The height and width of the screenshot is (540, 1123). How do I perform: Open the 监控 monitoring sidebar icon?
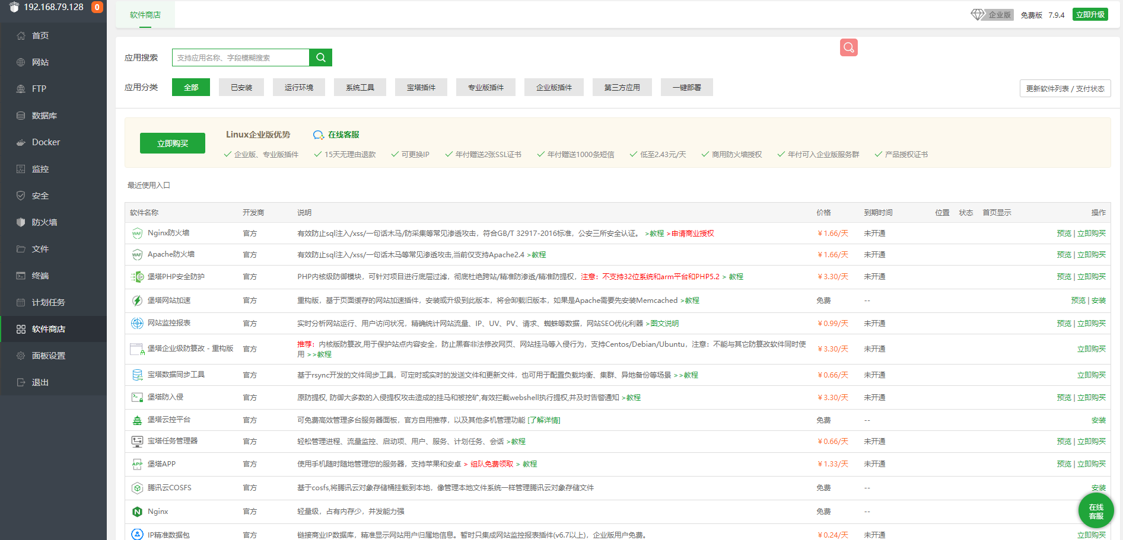21,169
